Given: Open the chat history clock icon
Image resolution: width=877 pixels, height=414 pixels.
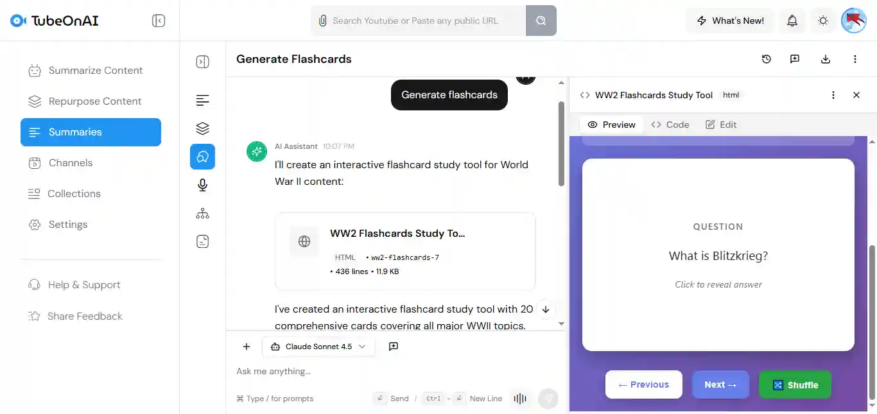Looking at the screenshot, I should coord(767,59).
